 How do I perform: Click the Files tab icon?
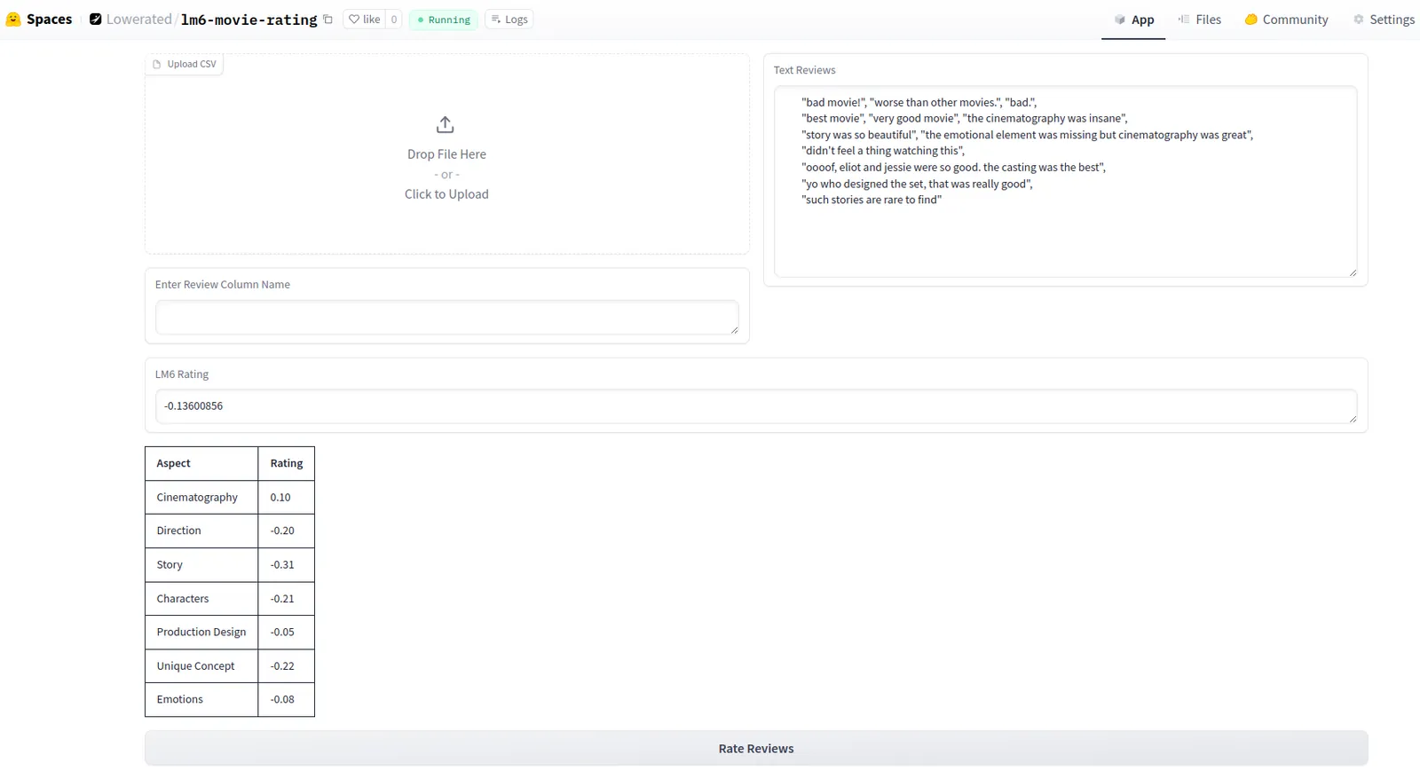[x=1184, y=20]
